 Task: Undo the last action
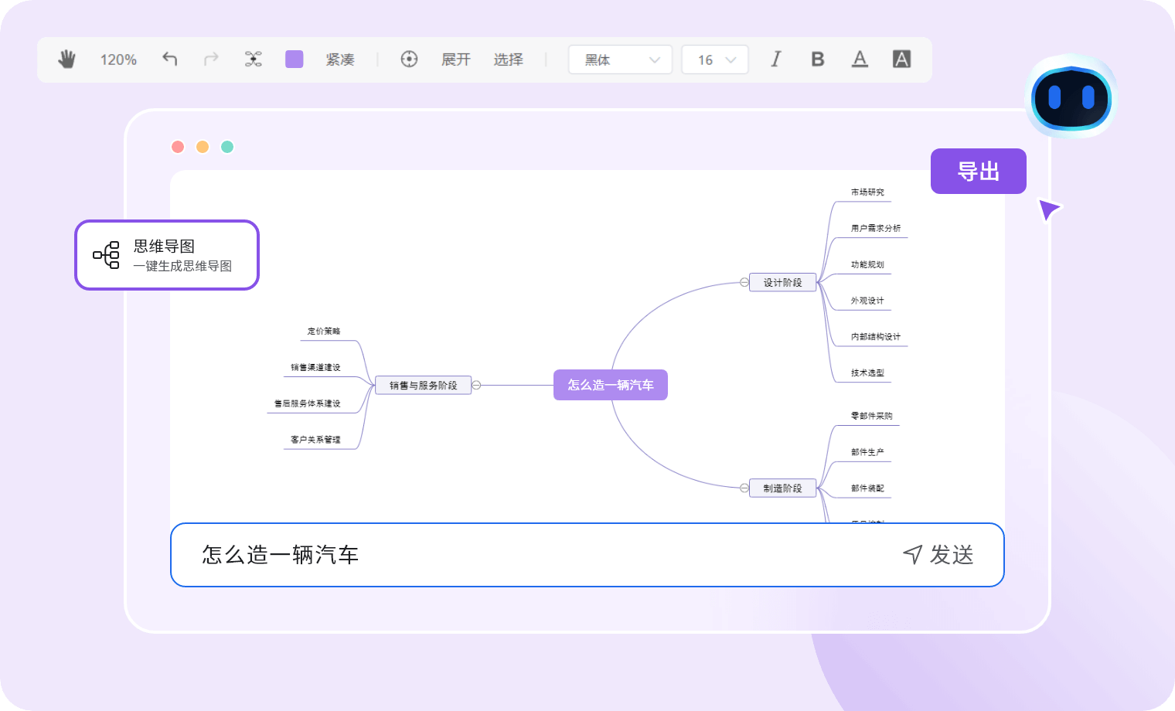pyautogui.click(x=169, y=59)
